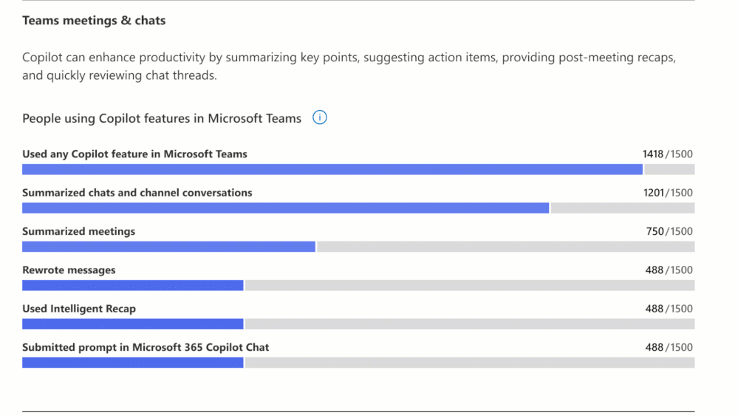Select the 'Summarized meetings' progress bar

pos(358,247)
